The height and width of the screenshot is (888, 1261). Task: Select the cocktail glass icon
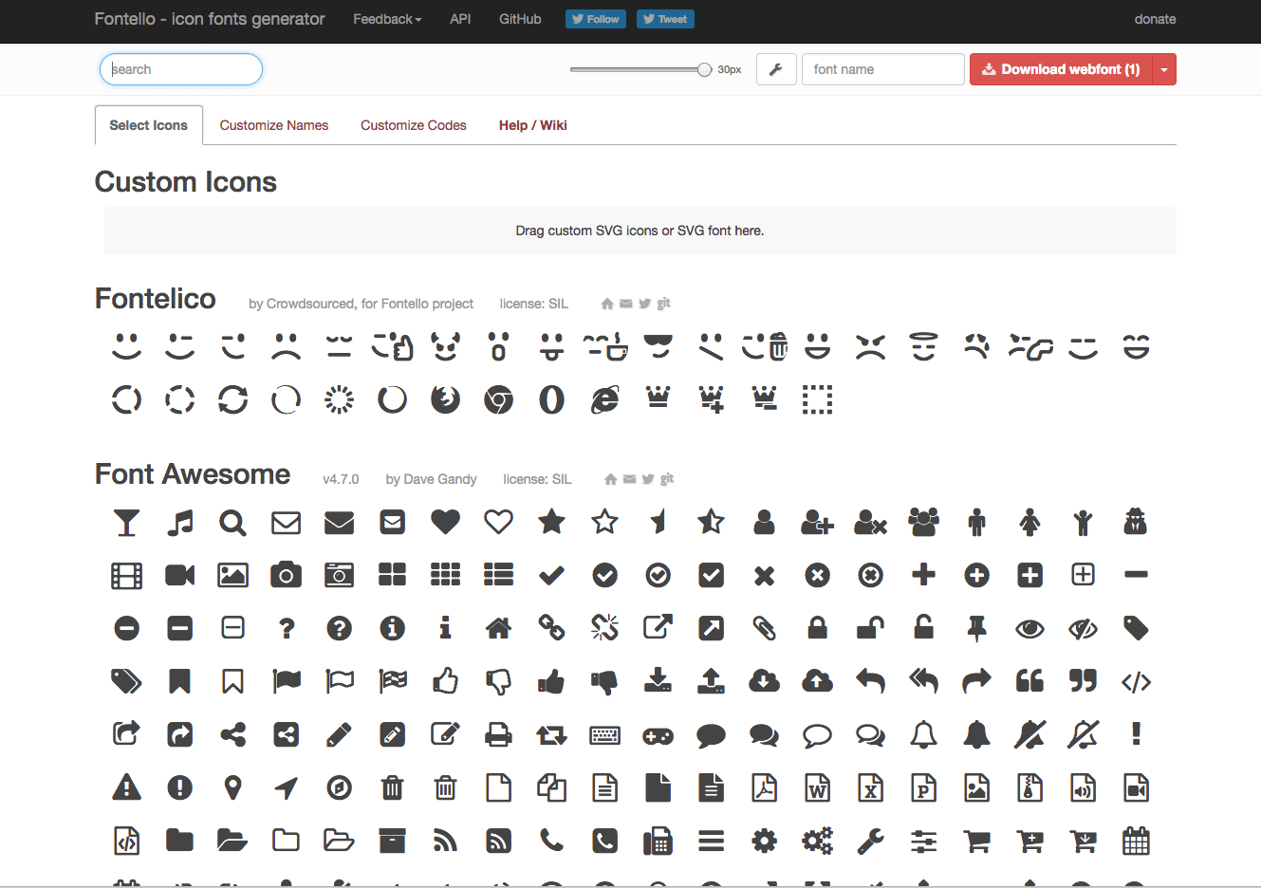126,522
